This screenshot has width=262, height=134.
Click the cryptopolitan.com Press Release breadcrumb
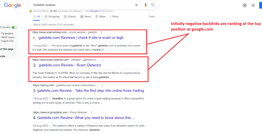(x=60, y=113)
